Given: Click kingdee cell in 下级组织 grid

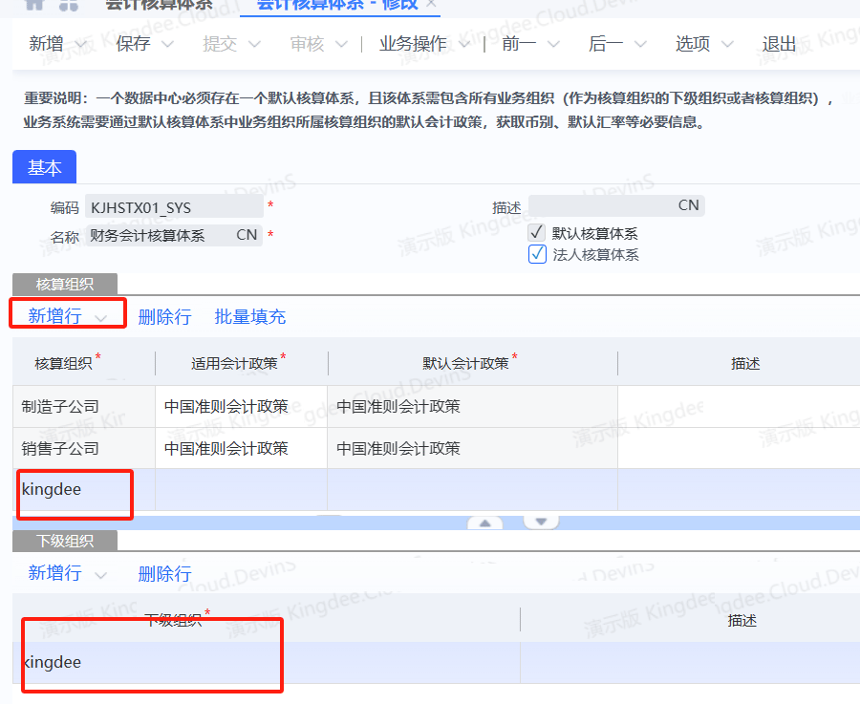Looking at the screenshot, I should click(266, 662).
